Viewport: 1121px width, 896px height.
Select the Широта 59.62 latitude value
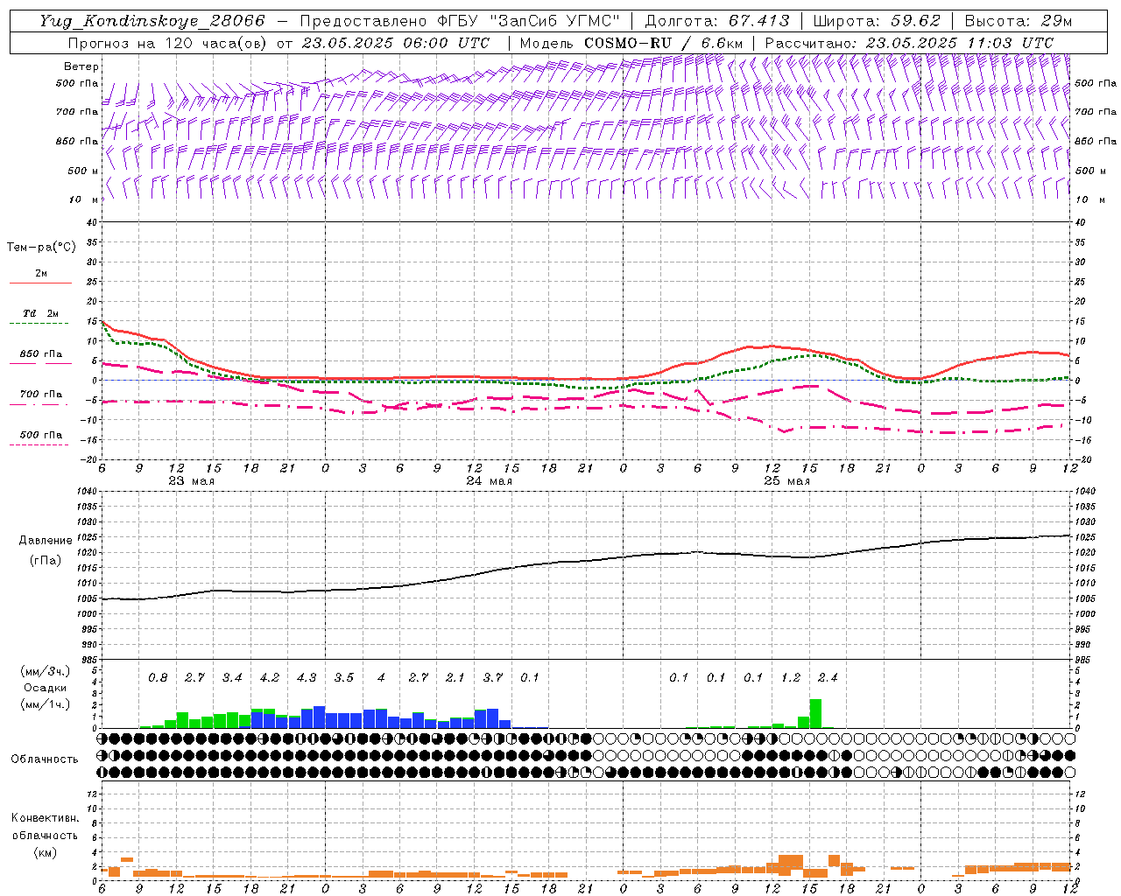tap(877, 21)
